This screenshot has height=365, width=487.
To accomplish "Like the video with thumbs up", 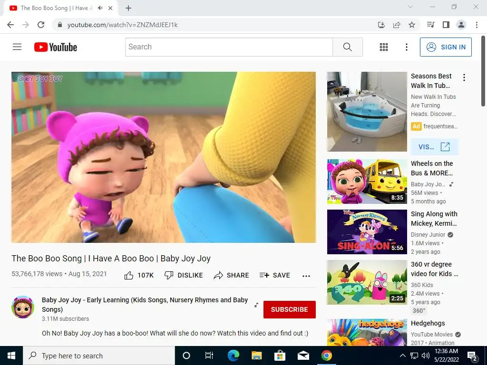I will (x=139, y=275).
